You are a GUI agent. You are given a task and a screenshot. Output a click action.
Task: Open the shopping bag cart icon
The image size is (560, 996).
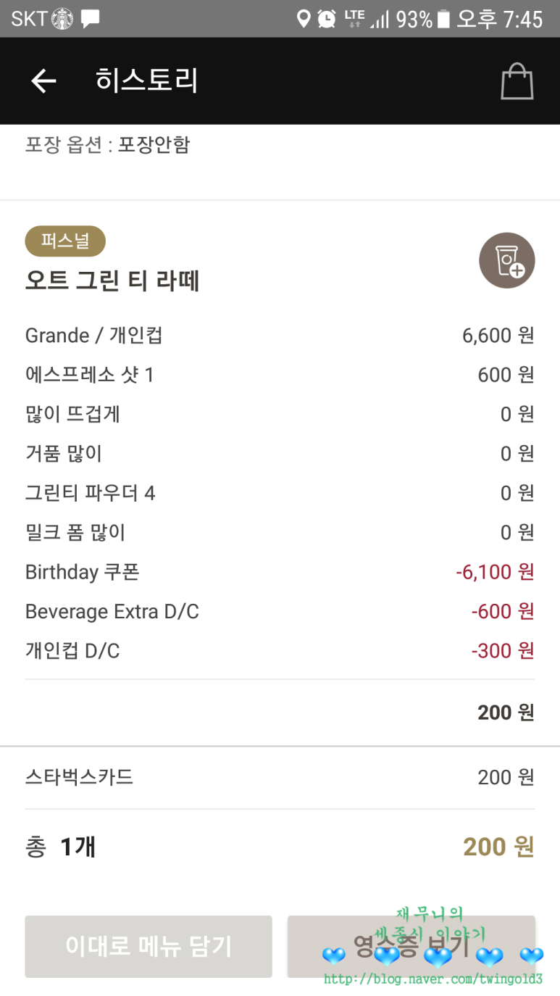coord(517,81)
